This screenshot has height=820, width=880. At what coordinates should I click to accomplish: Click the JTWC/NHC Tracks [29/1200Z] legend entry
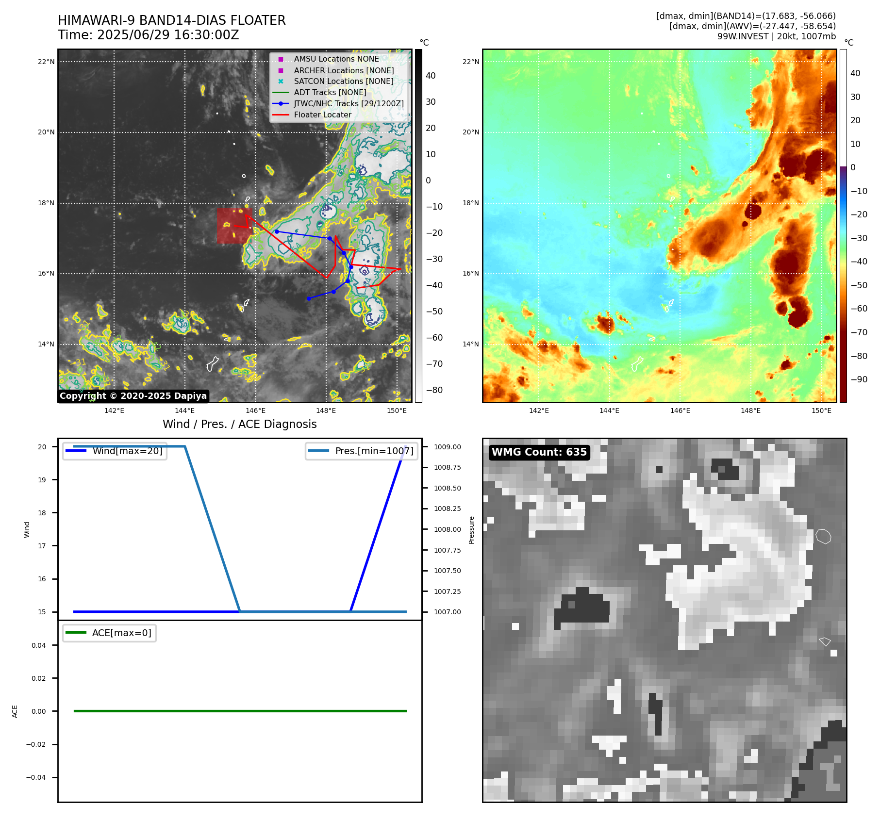pyautogui.click(x=349, y=103)
